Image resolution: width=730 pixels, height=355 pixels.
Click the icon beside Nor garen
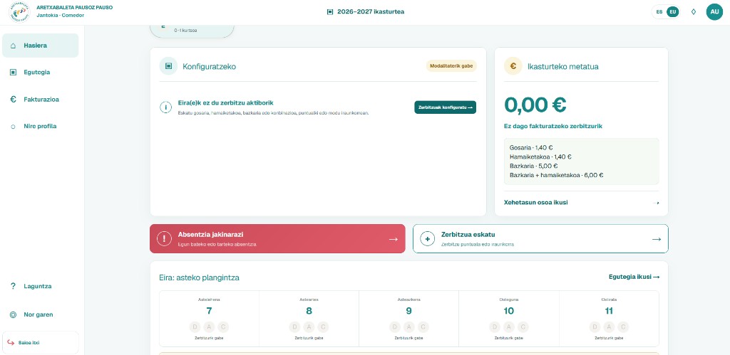click(x=13, y=314)
